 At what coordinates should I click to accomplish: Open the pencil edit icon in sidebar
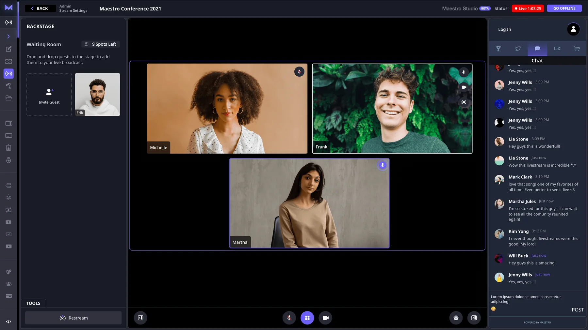click(8, 49)
